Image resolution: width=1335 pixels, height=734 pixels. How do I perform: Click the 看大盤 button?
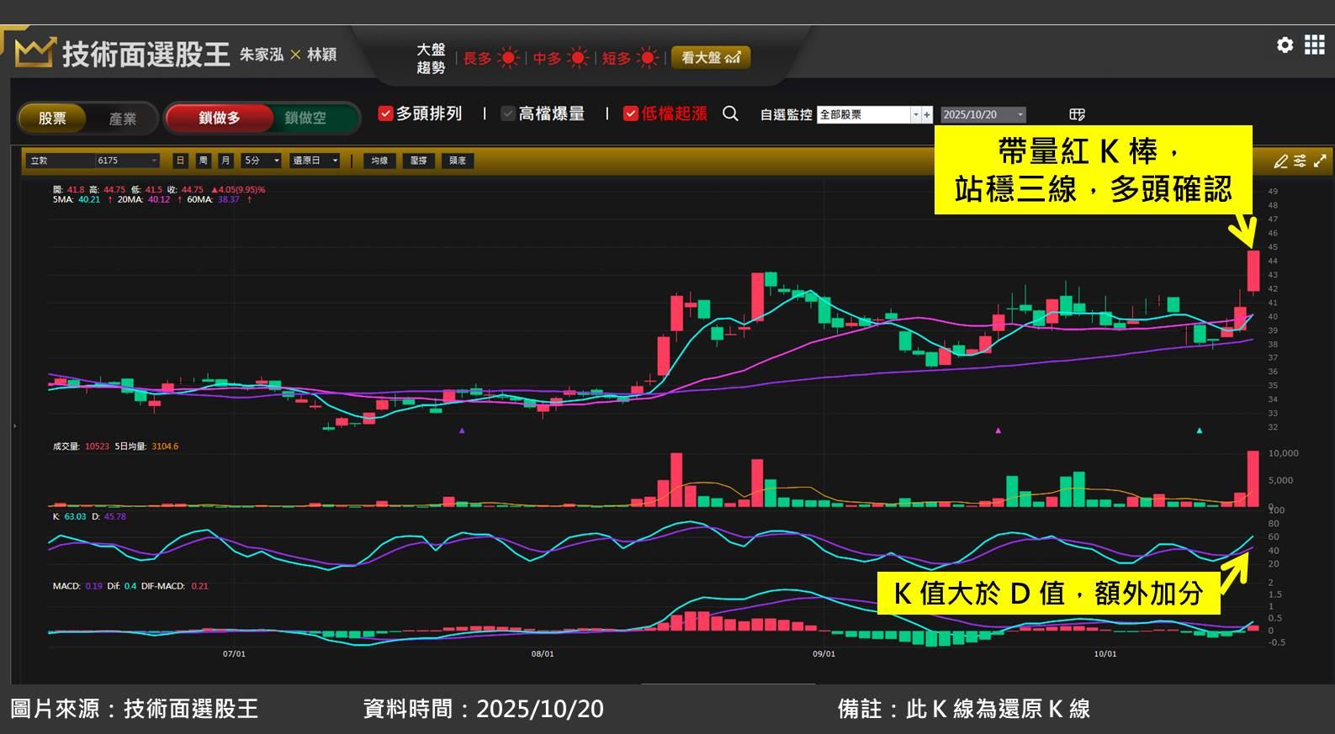pyautogui.click(x=711, y=57)
